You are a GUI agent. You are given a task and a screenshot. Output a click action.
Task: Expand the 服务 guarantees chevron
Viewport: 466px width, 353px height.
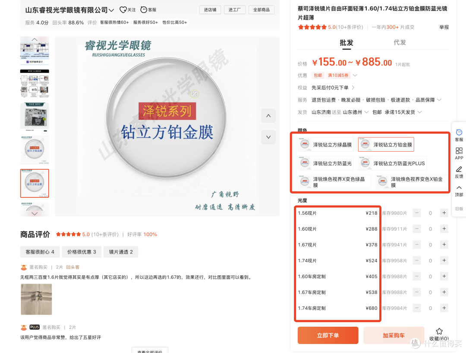pos(439,100)
